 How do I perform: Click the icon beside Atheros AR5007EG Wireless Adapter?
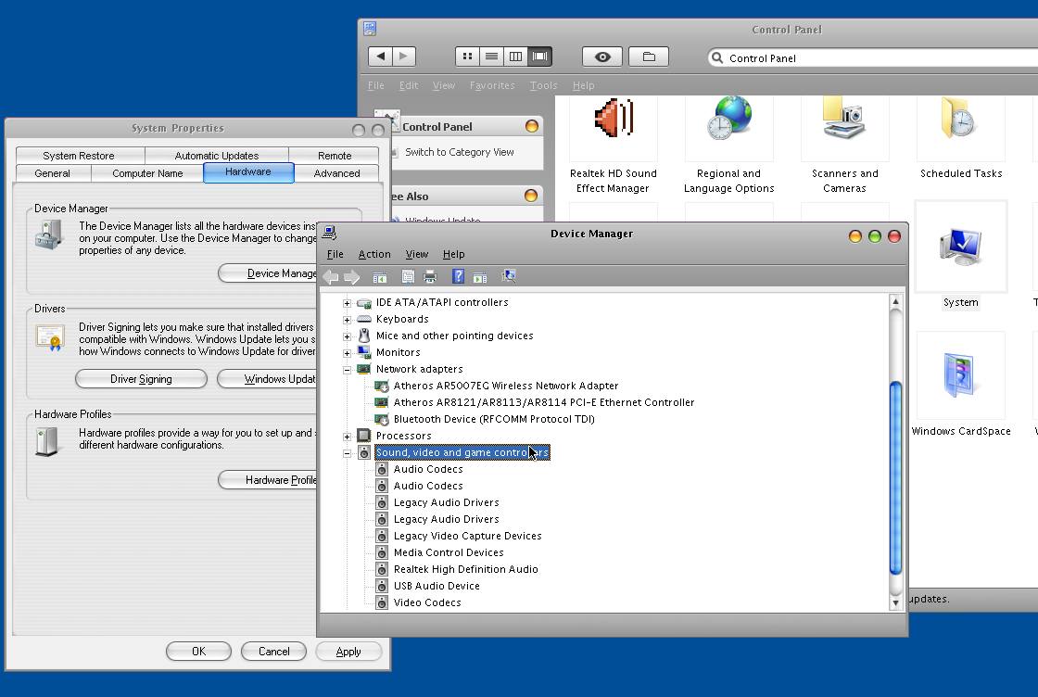pos(381,386)
